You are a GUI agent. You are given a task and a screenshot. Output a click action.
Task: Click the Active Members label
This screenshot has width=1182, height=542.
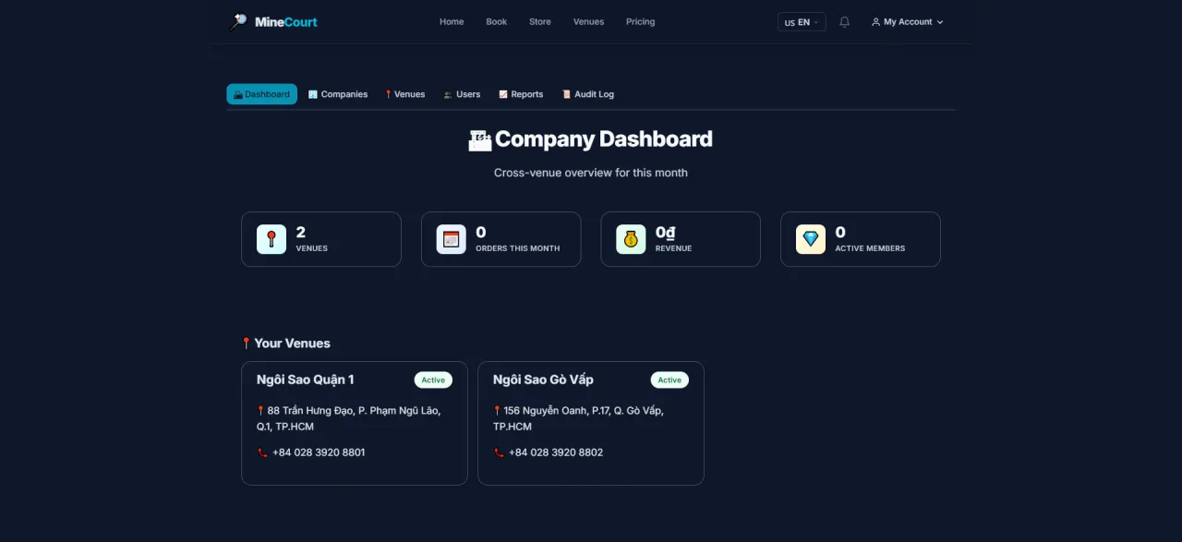coord(870,248)
